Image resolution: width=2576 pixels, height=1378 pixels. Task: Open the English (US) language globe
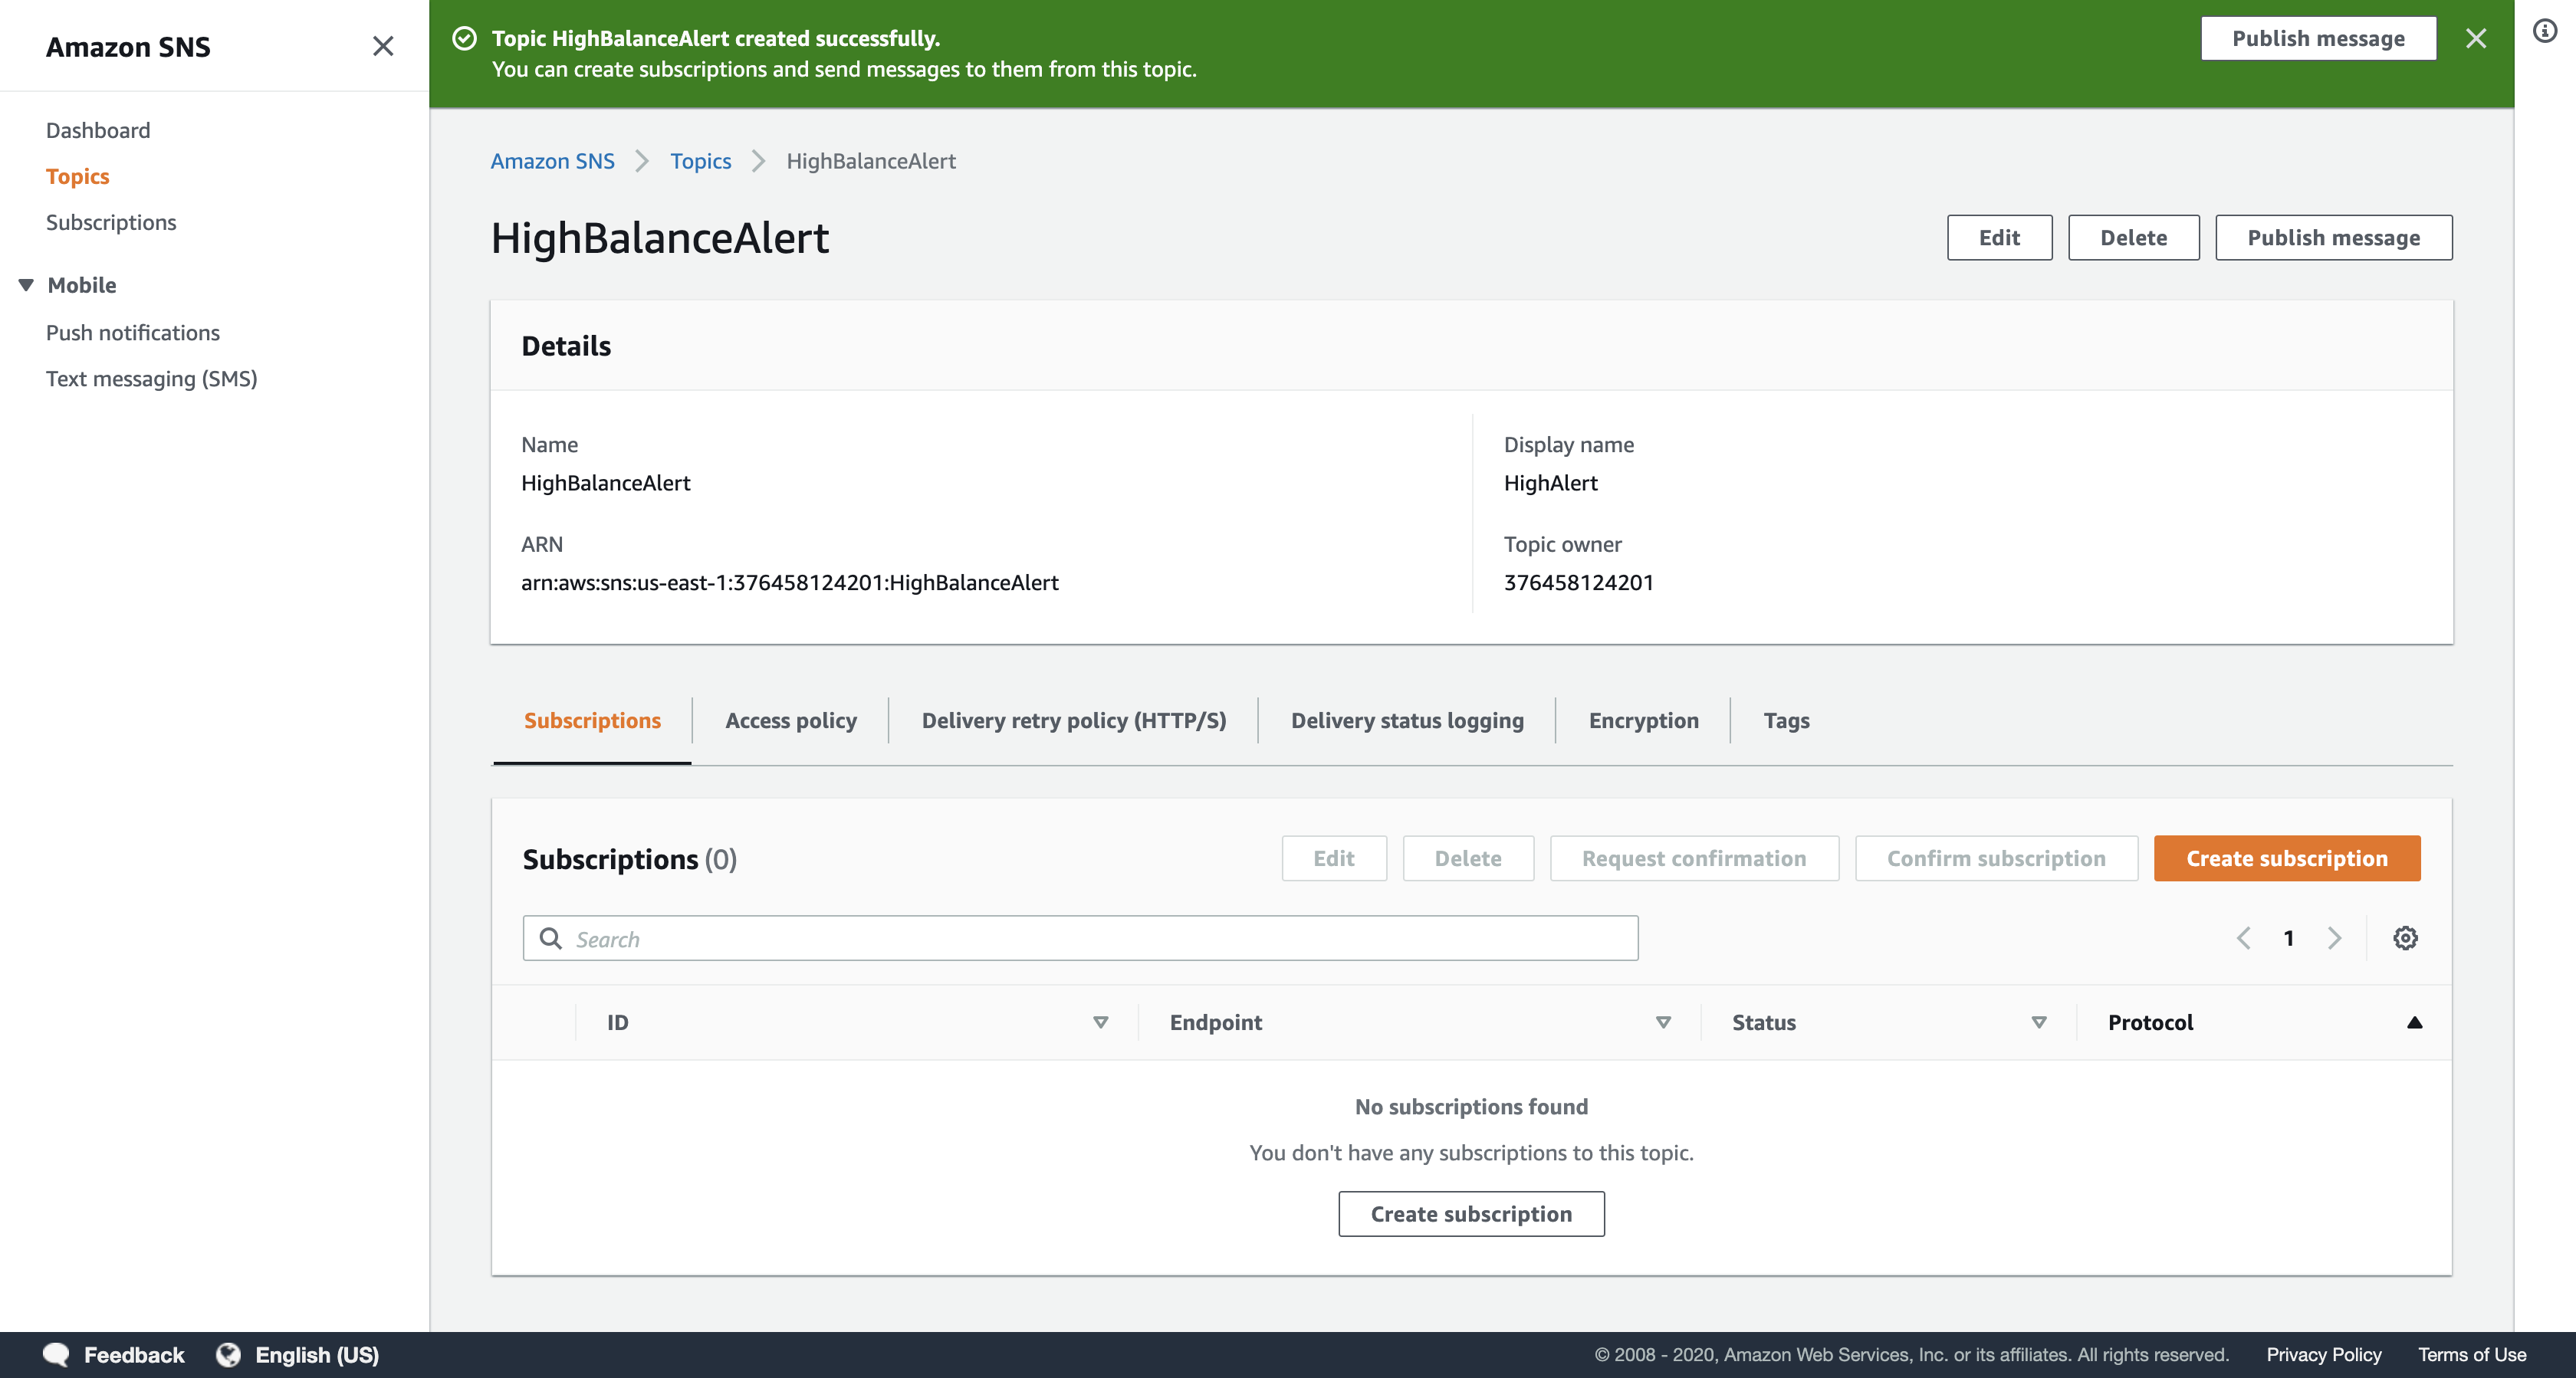coord(229,1354)
